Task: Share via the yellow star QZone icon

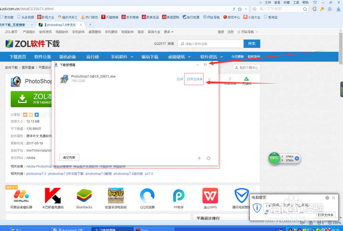Action: point(31,114)
